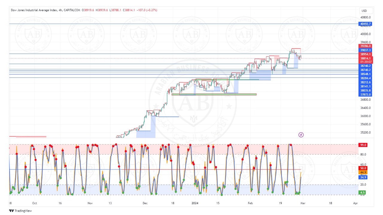
Task: Select the 39037.3 blue price label
Action: point(365,50)
